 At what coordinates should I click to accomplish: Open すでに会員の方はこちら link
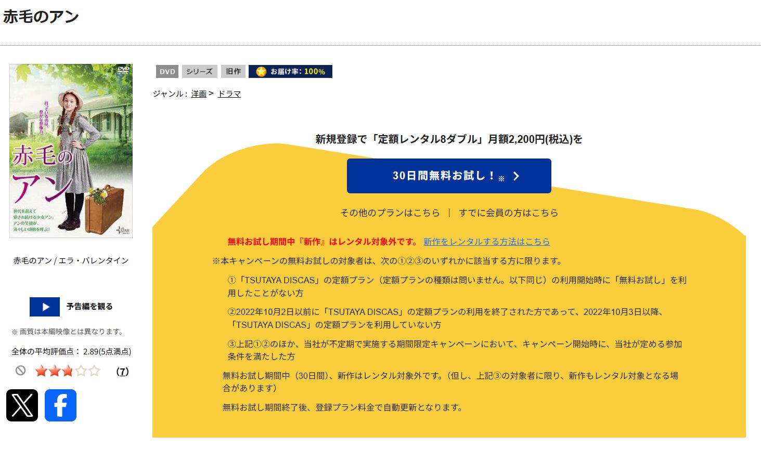(509, 213)
